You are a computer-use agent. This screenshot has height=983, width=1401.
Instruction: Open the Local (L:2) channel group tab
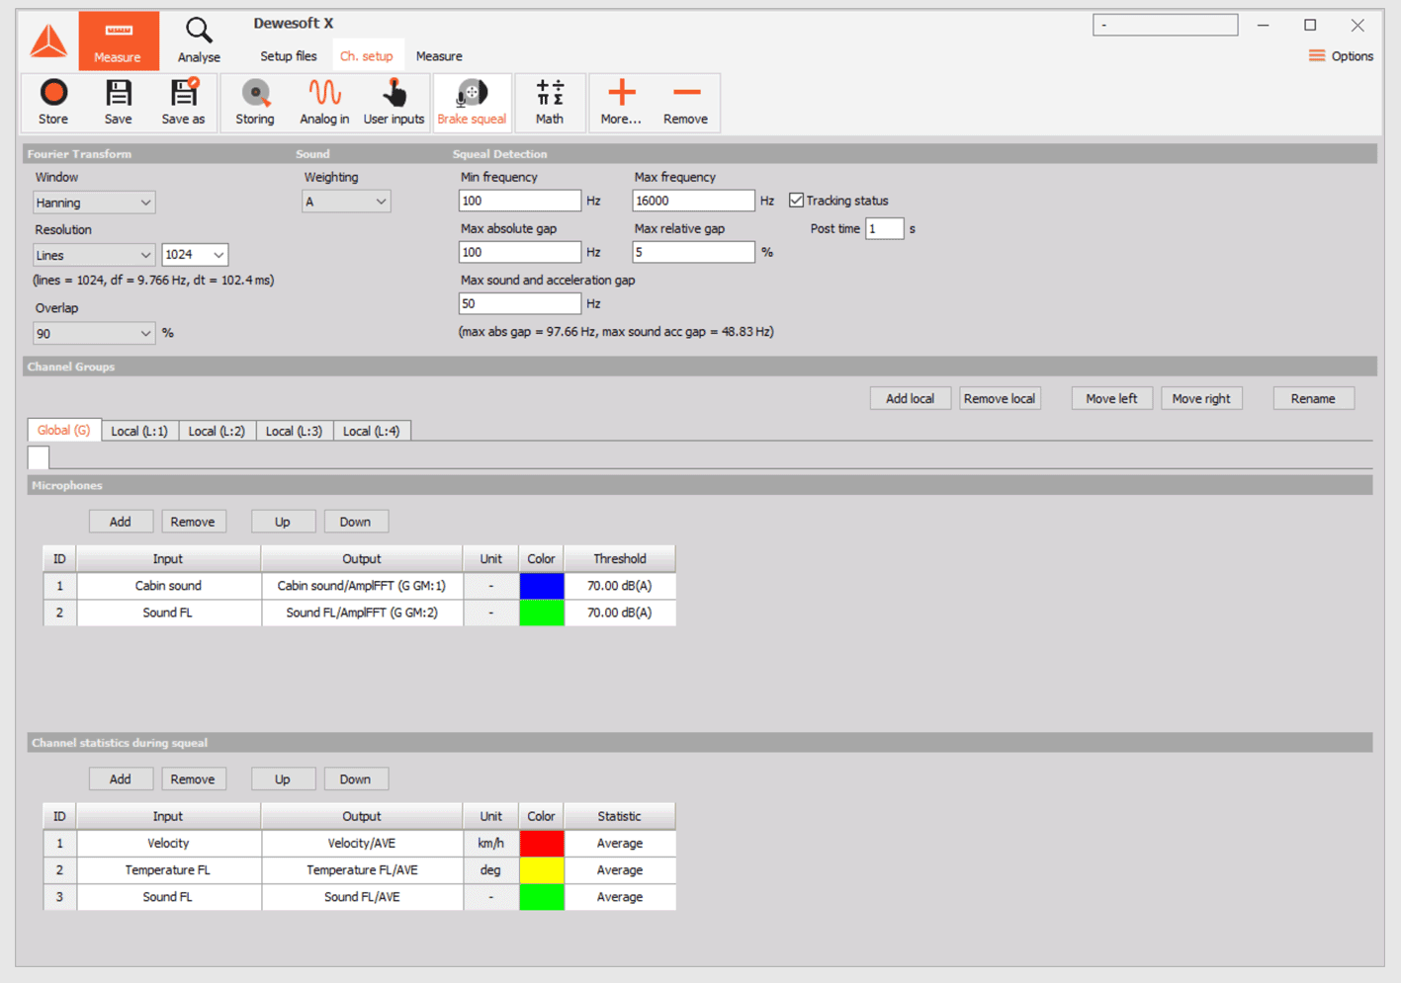tap(217, 430)
